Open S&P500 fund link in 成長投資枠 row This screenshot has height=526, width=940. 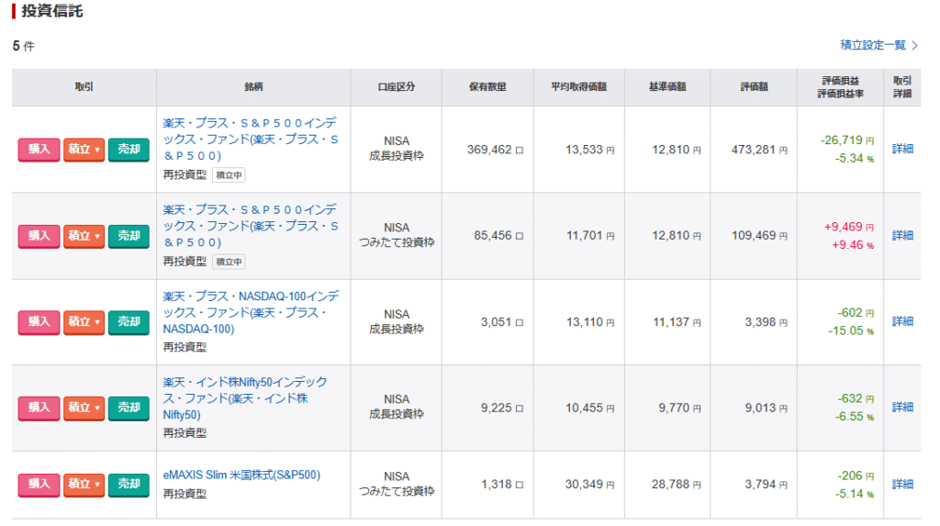pyautogui.click(x=251, y=140)
